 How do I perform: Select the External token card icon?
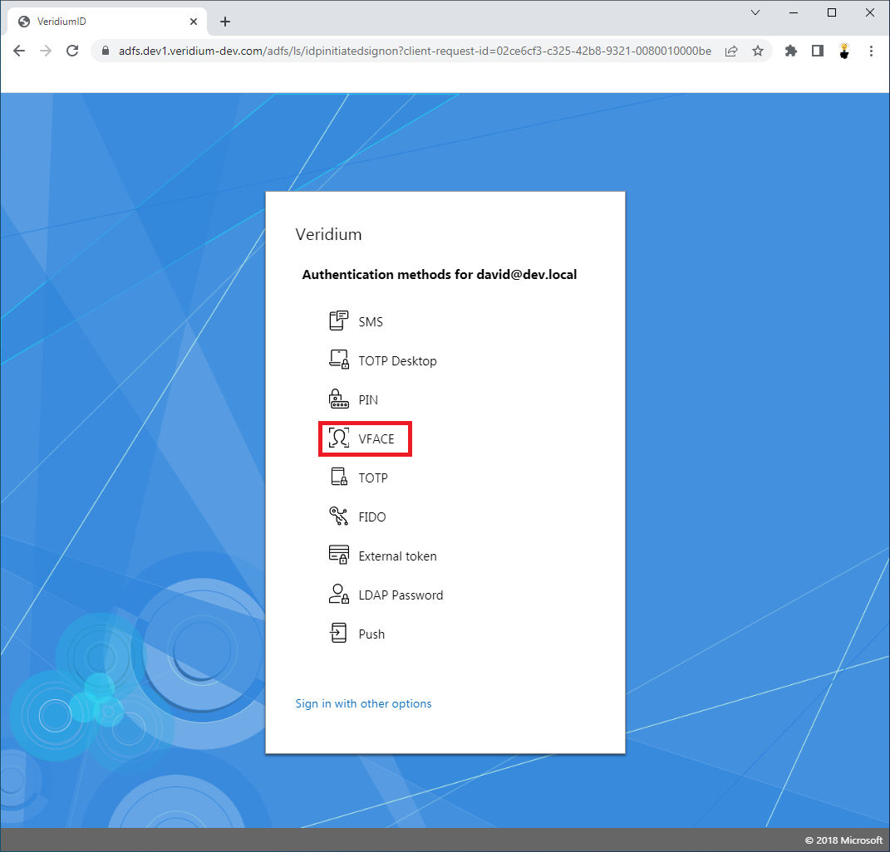[338, 556]
